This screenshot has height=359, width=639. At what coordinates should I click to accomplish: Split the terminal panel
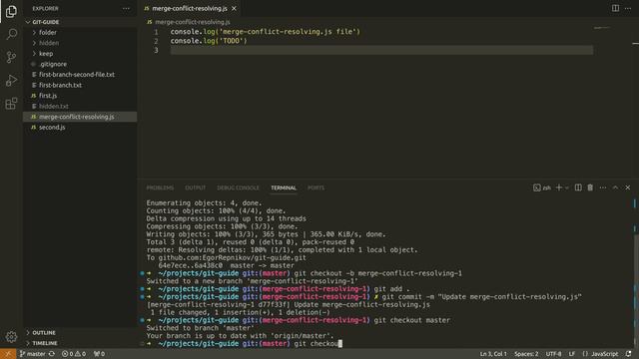pos(578,187)
